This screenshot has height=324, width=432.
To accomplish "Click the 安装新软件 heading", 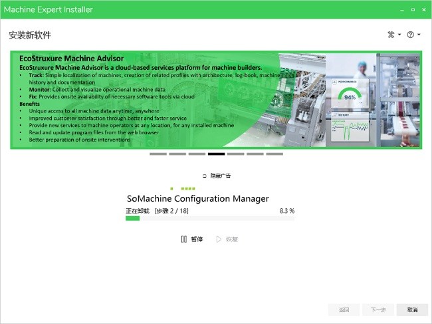I will pos(30,35).
